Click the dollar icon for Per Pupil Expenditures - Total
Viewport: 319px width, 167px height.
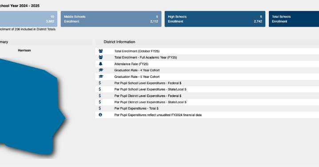click(x=100, y=108)
